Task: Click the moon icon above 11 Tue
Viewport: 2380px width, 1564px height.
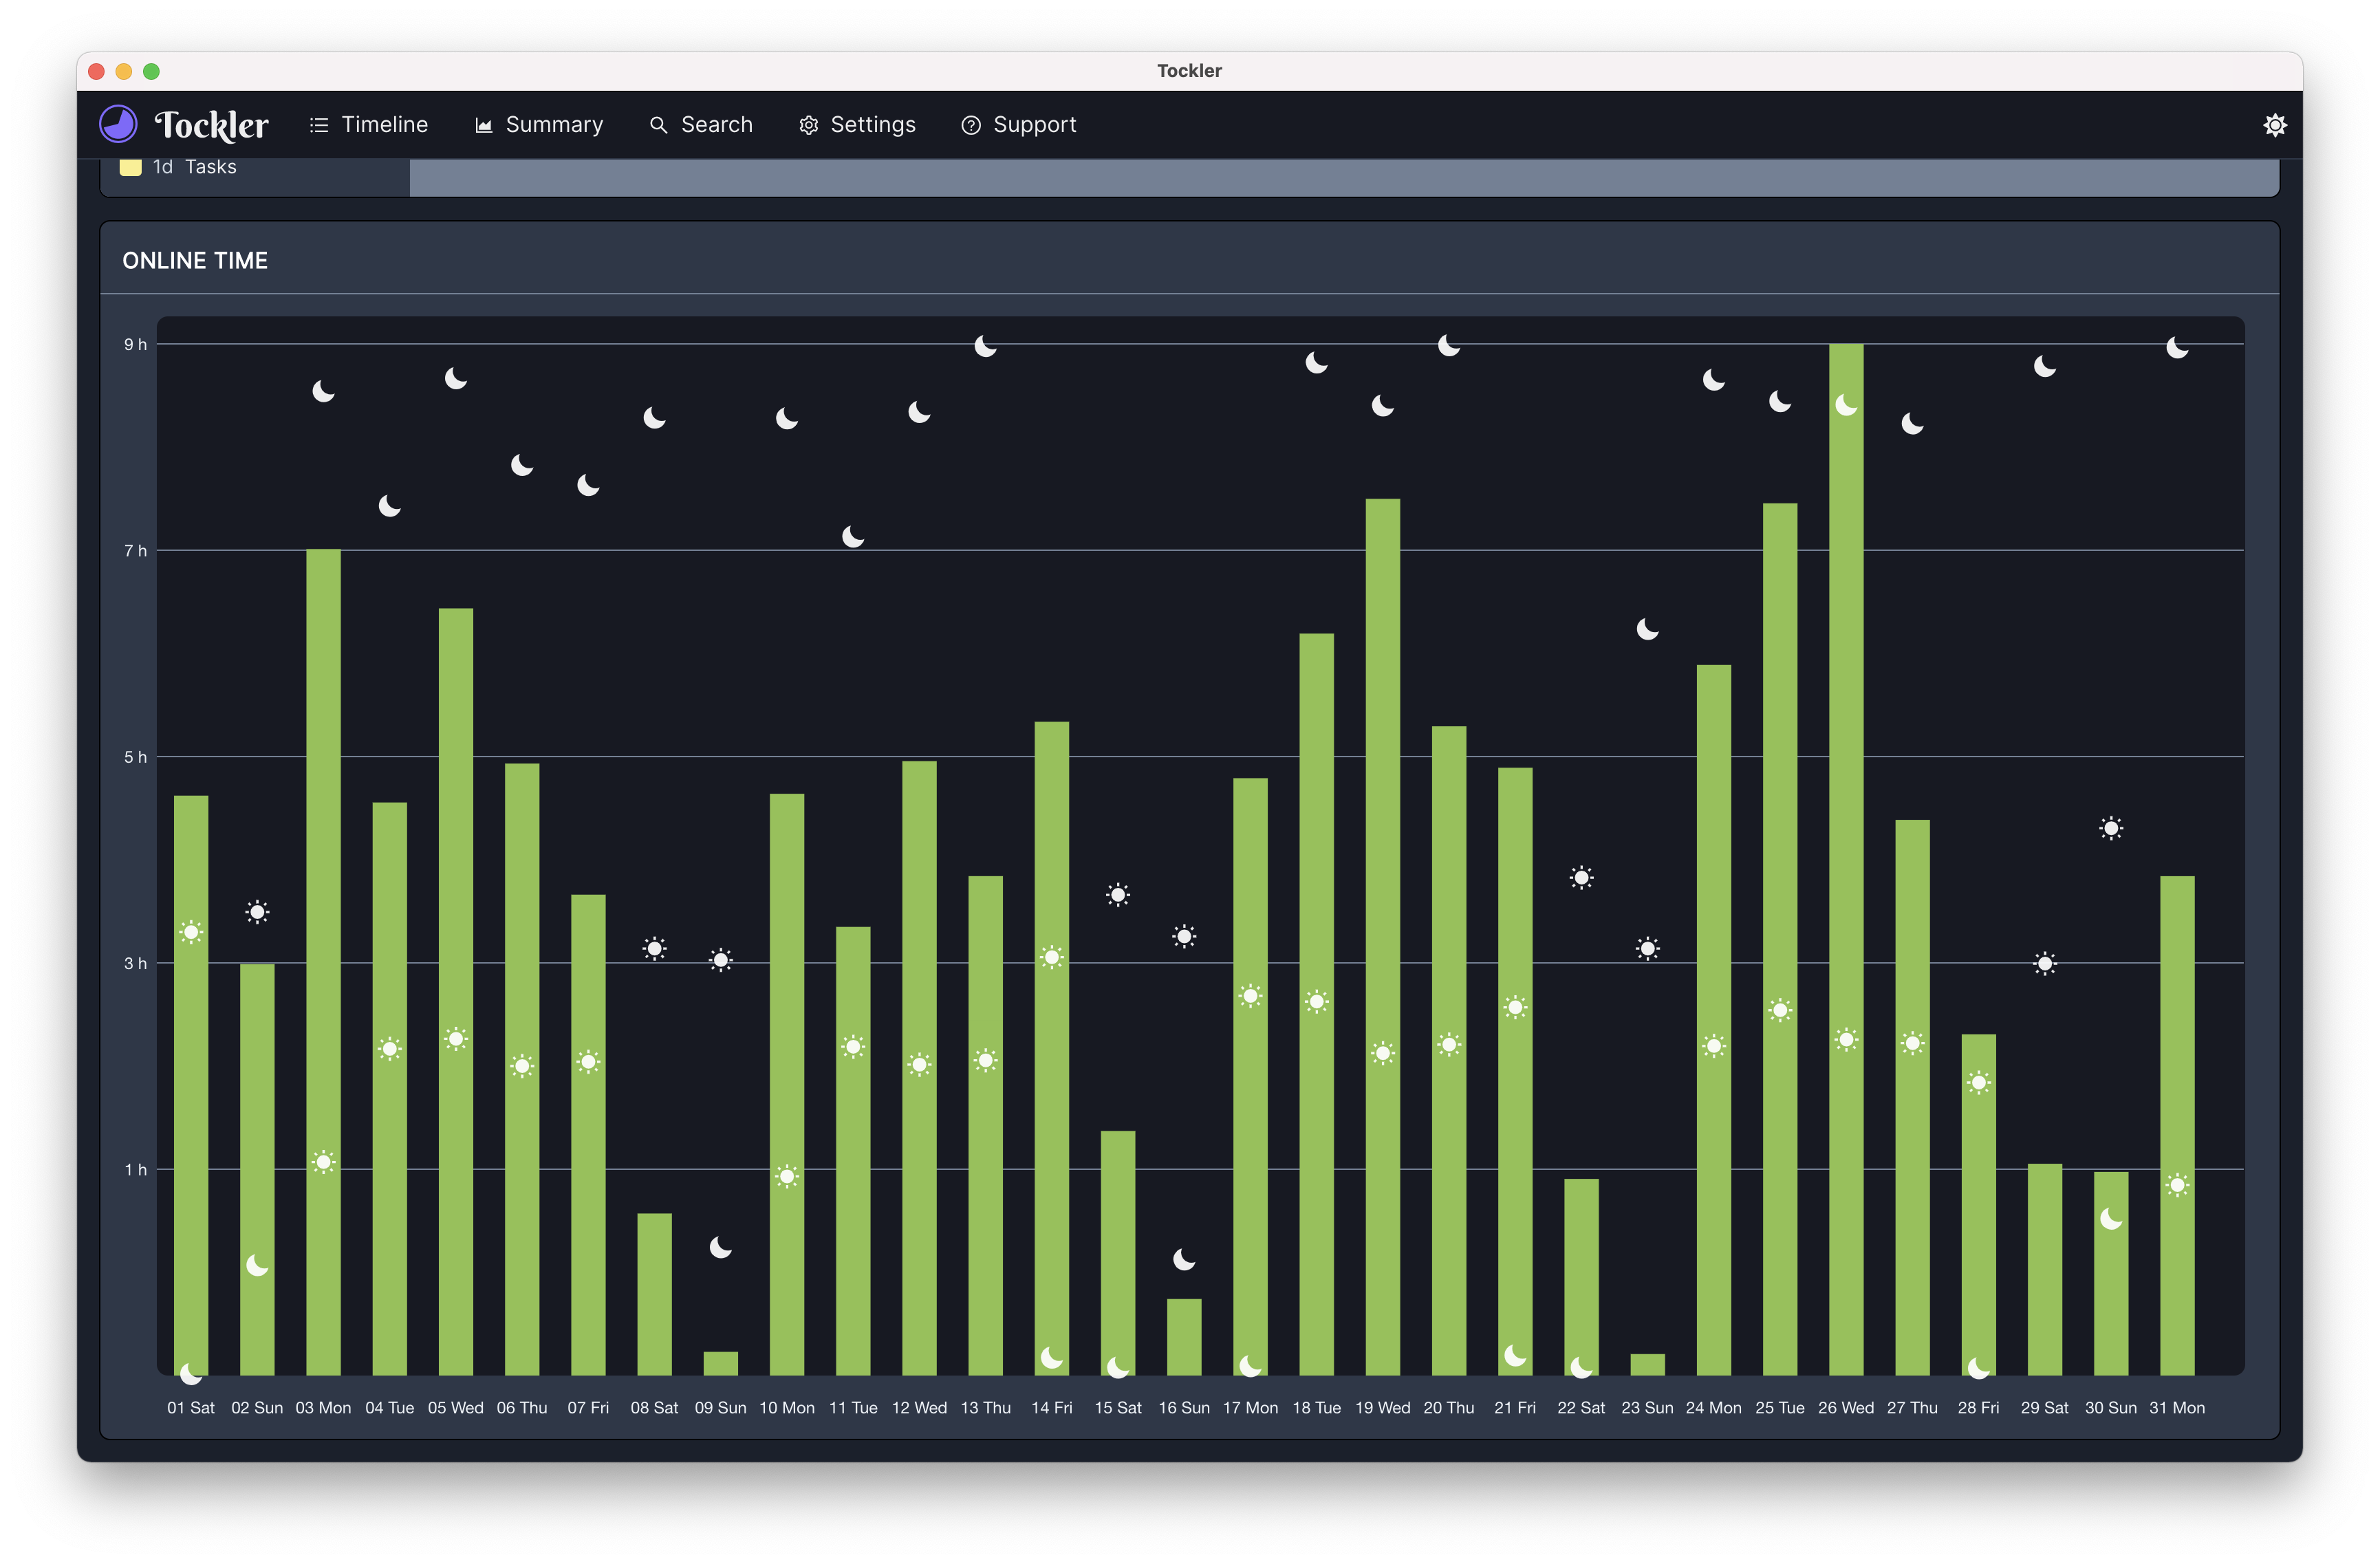Action: [852, 537]
